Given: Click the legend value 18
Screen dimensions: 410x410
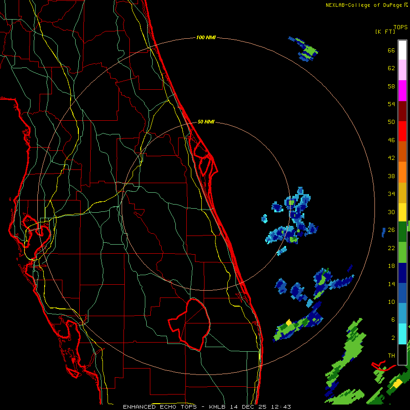Looking at the screenshot, I should 391,266.
